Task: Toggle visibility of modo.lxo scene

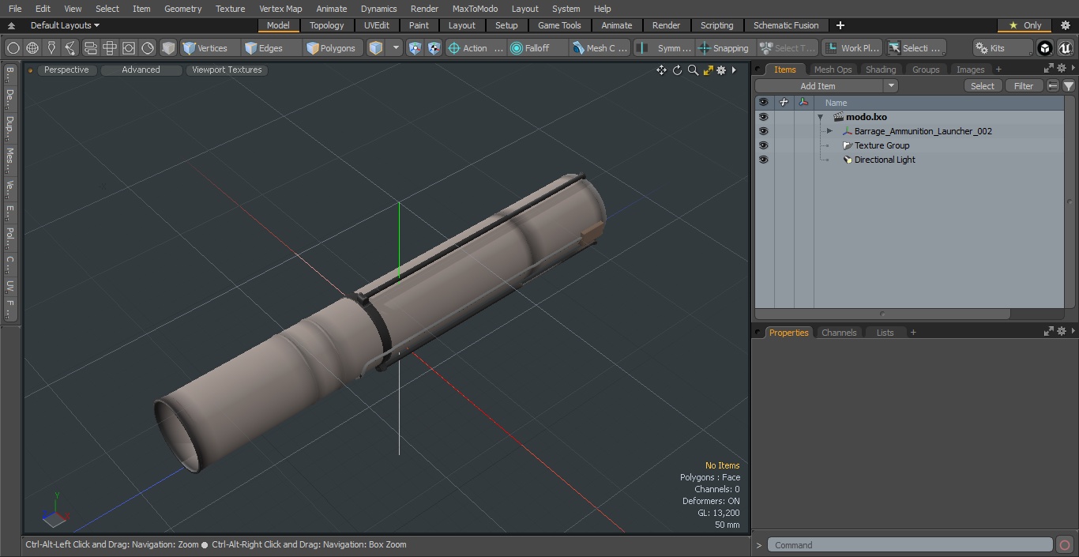Action: click(763, 117)
